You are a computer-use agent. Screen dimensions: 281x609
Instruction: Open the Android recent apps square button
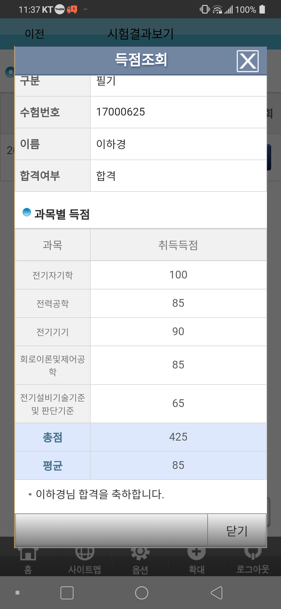[x=67, y=593]
